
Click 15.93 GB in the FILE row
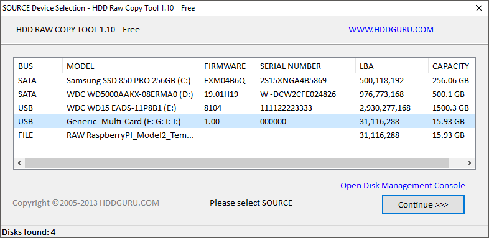(449, 135)
